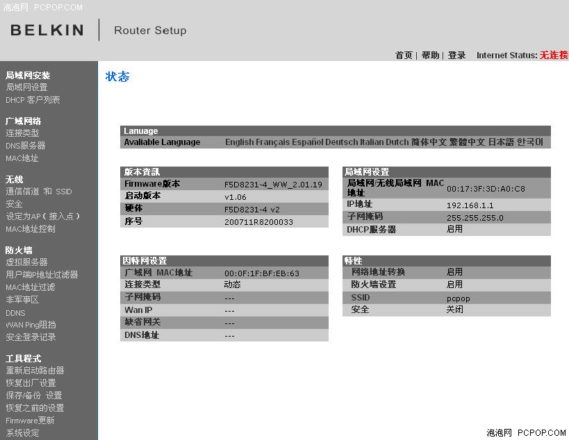Switch language to Dutch
The height and width of the screenshot is (440, 569).
397,142
